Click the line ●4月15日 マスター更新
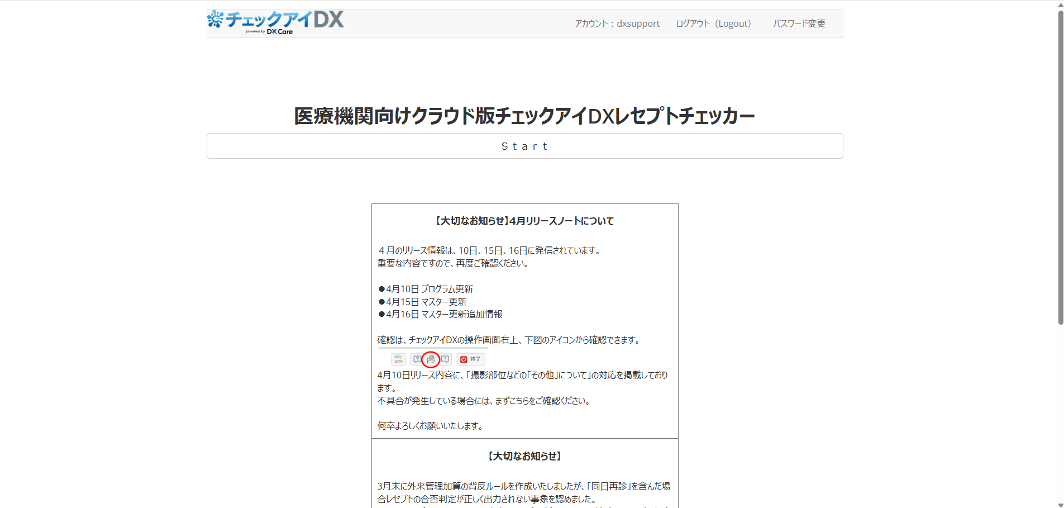The height and width of the screenshot is (508, 1064). point(422,302)
